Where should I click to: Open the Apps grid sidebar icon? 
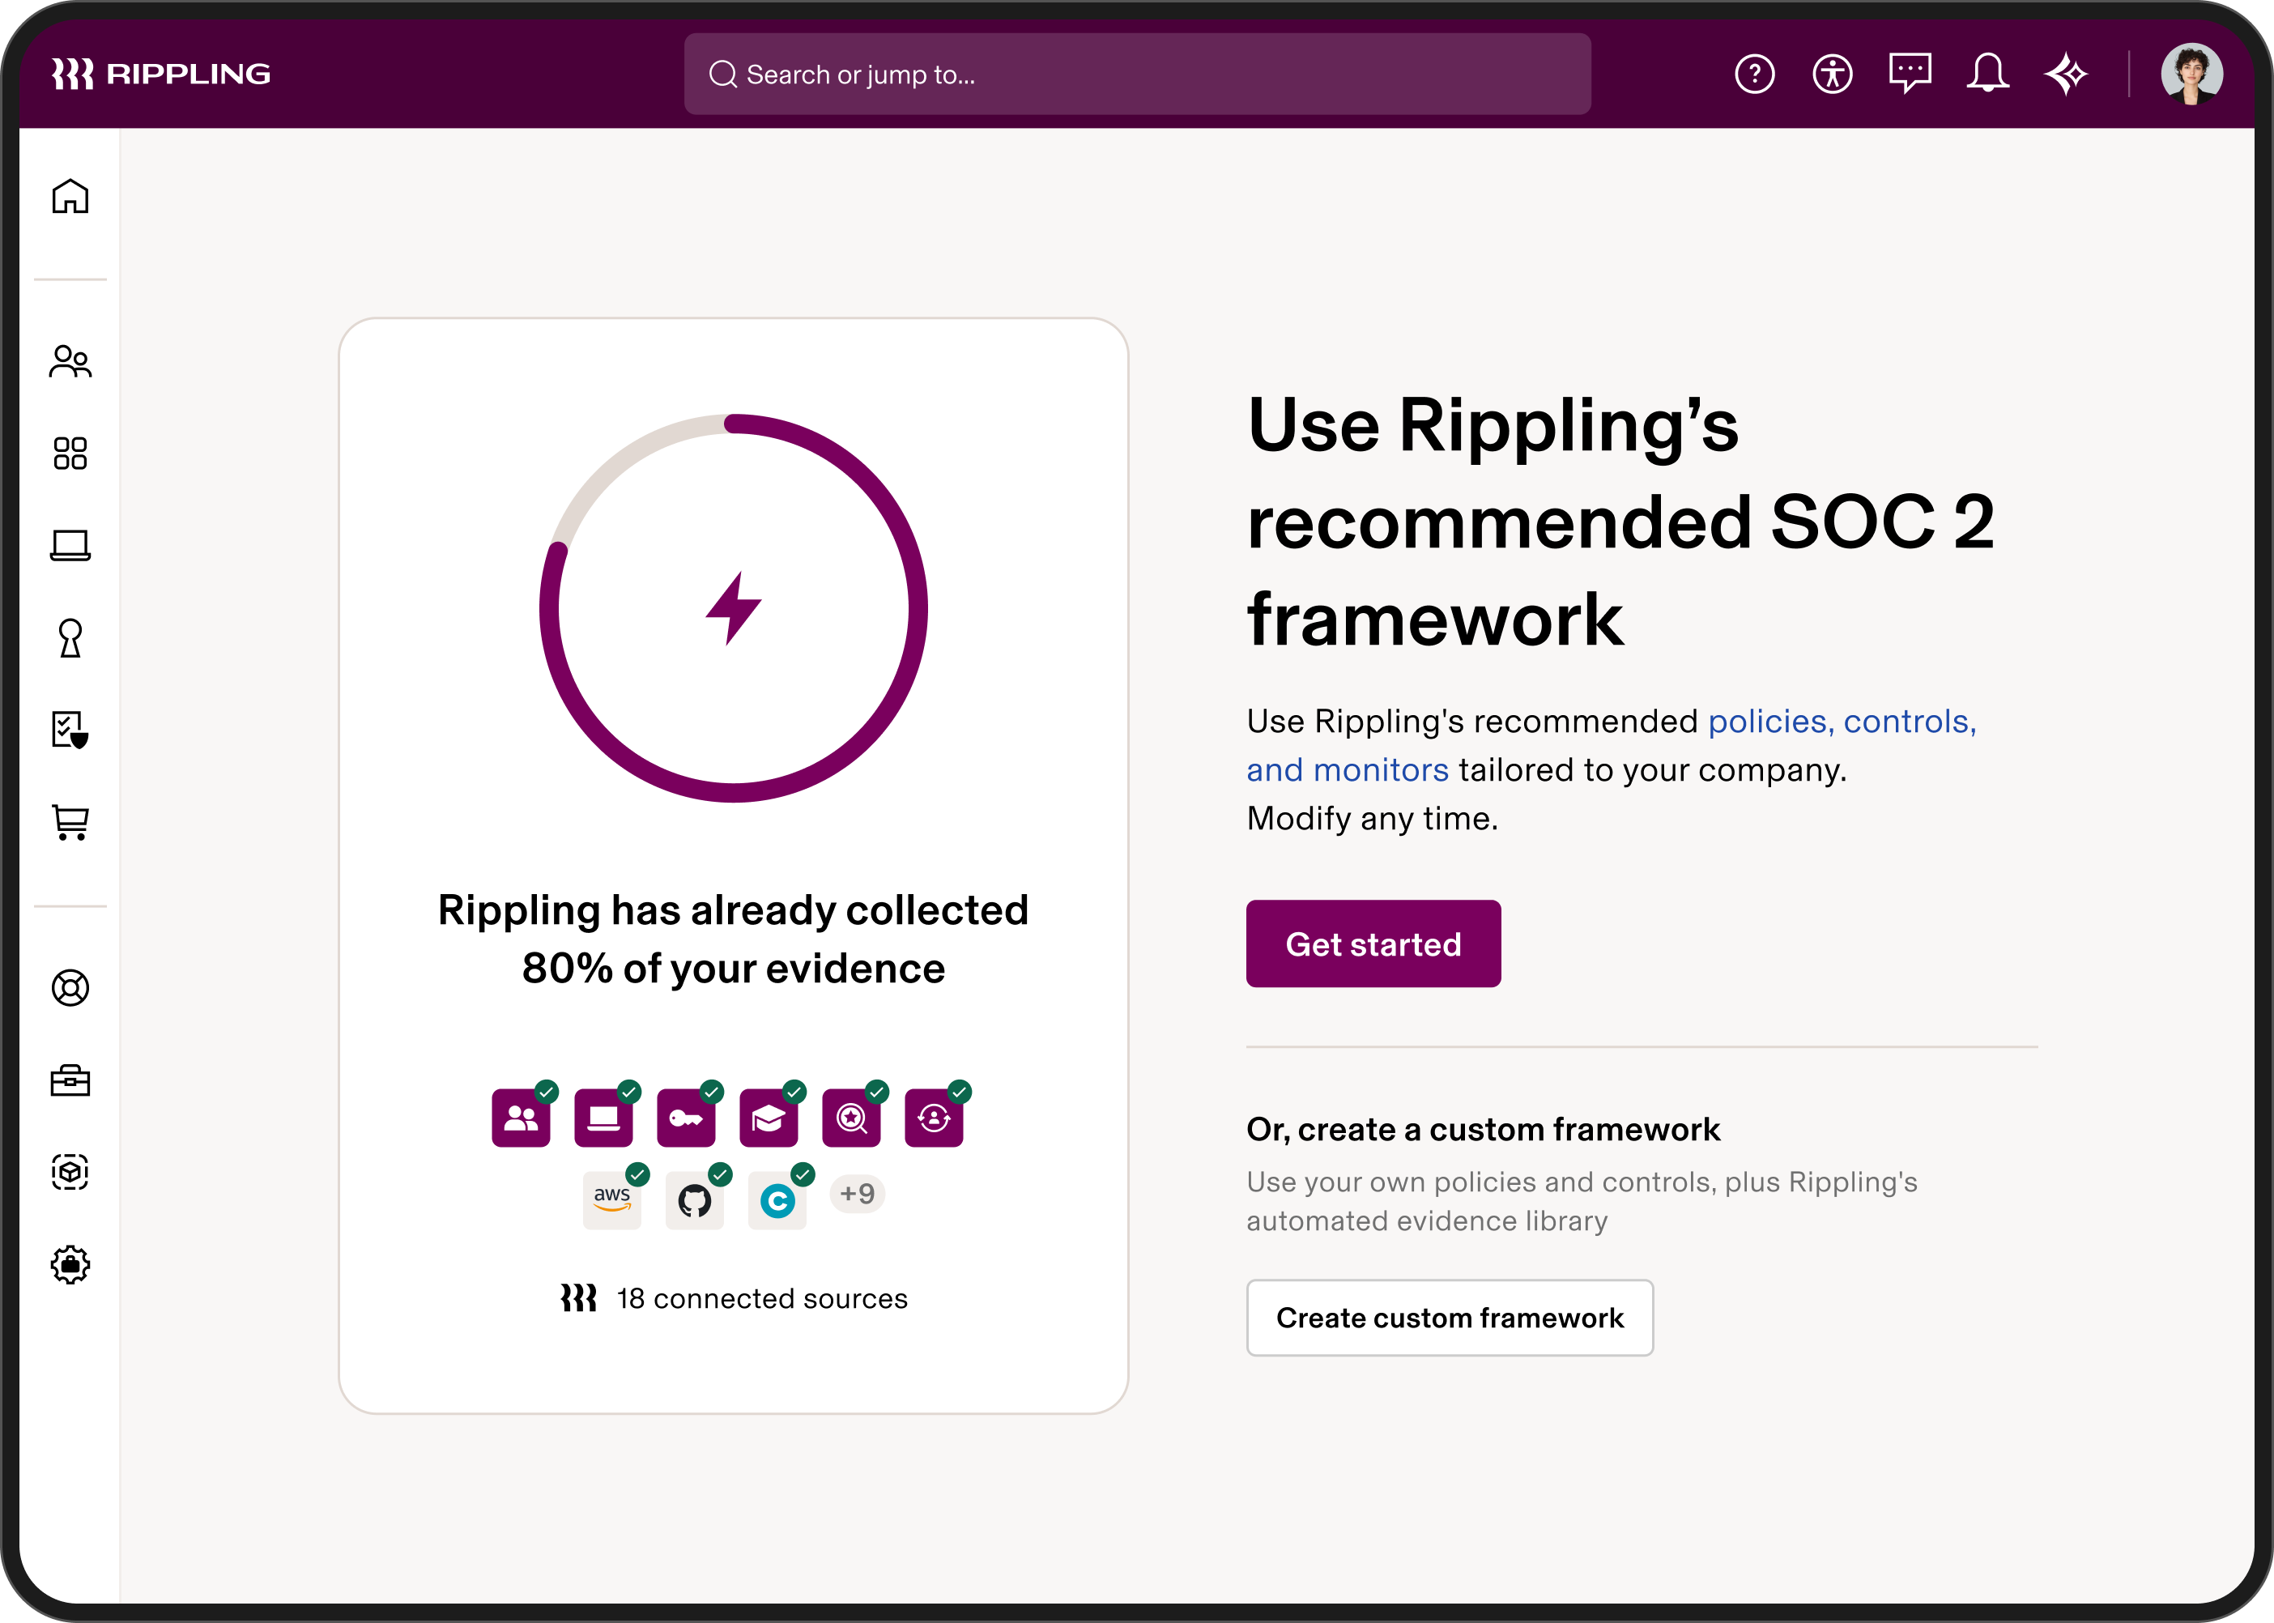coord(70,454)
